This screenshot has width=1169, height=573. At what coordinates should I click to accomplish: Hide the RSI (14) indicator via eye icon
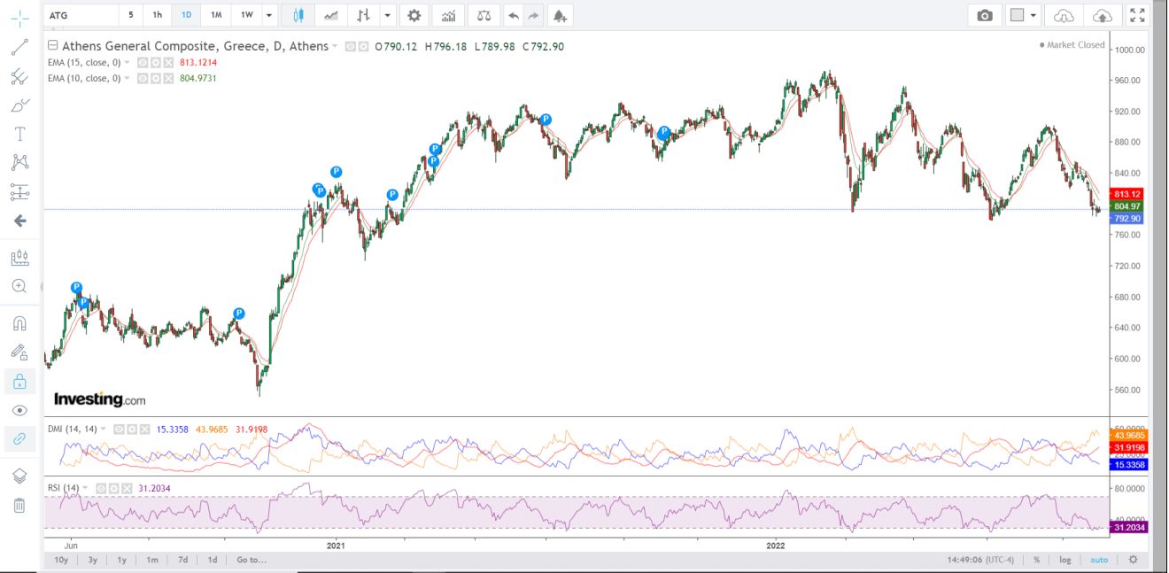pyautogui.click(x=100, y=488)
